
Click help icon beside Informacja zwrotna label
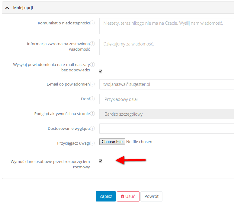tap(93, 44)
